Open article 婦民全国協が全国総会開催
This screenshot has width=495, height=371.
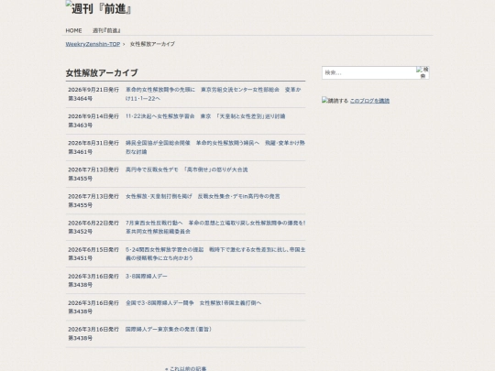[x=215, y=147]
